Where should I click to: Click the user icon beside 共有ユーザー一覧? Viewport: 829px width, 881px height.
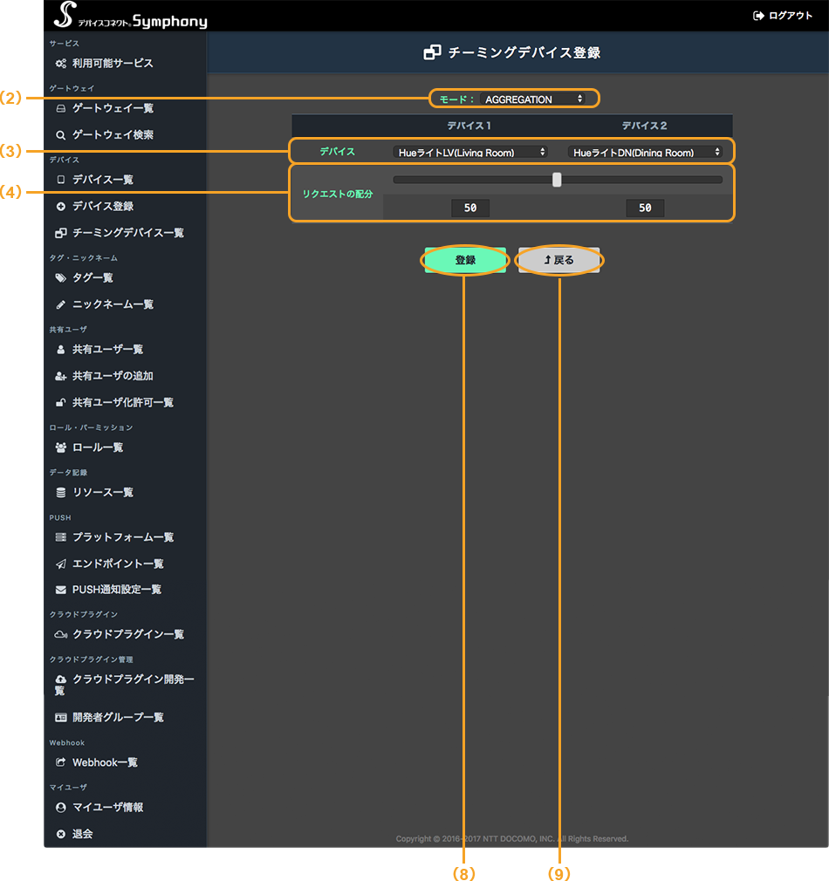pyautogui.click(x=61, y=350)
